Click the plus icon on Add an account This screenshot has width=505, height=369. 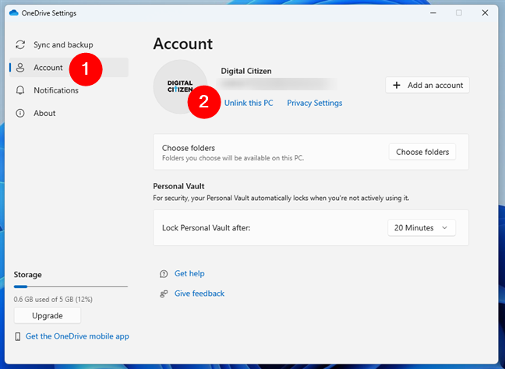[x=397, y=86]
